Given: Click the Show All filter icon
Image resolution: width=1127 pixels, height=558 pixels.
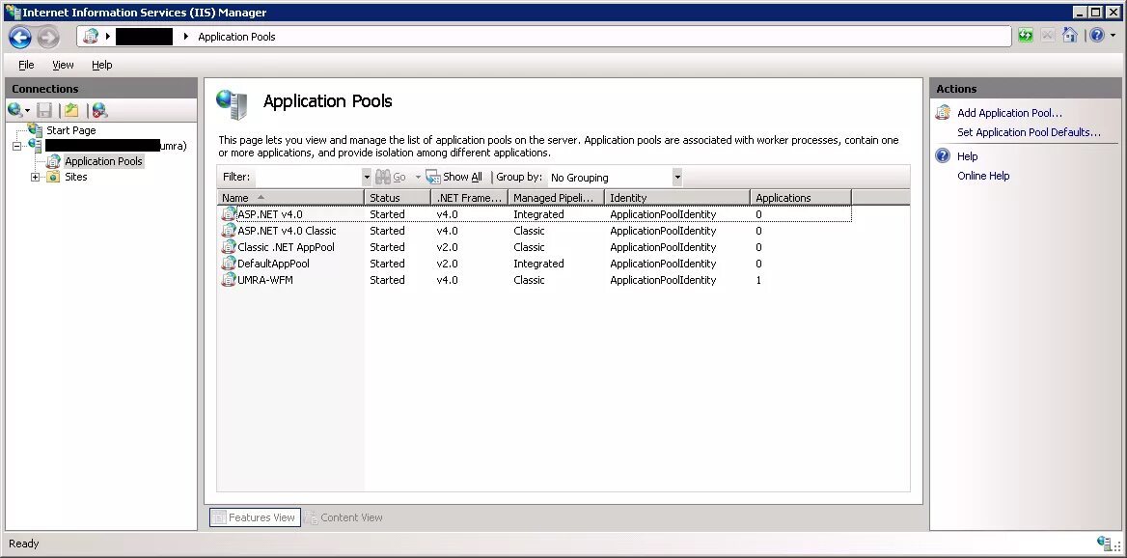Looking at the screenshot, I should pos(432,177).
